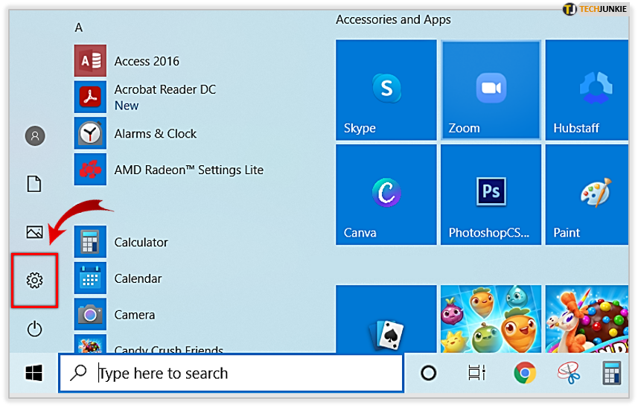Viewport: 638px width, 407px height.
Task: Open the Snipping Tool taskbar icon
Action: coord(569,373)
